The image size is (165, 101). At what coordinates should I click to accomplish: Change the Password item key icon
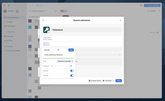point(47,30)
